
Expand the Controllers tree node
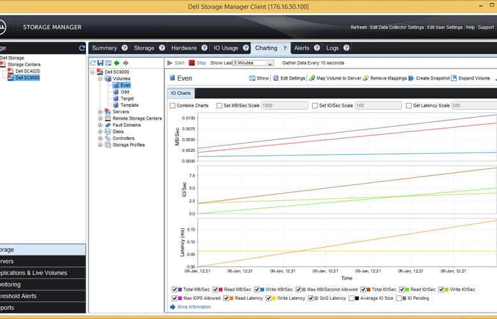click(x=100, y=138)
